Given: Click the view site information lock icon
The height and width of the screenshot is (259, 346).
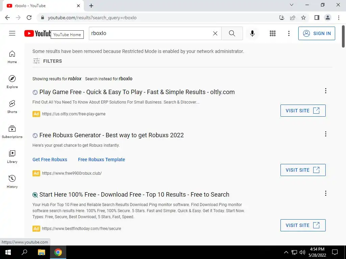Looking at the screenshot, I should (x=43, y=18).
